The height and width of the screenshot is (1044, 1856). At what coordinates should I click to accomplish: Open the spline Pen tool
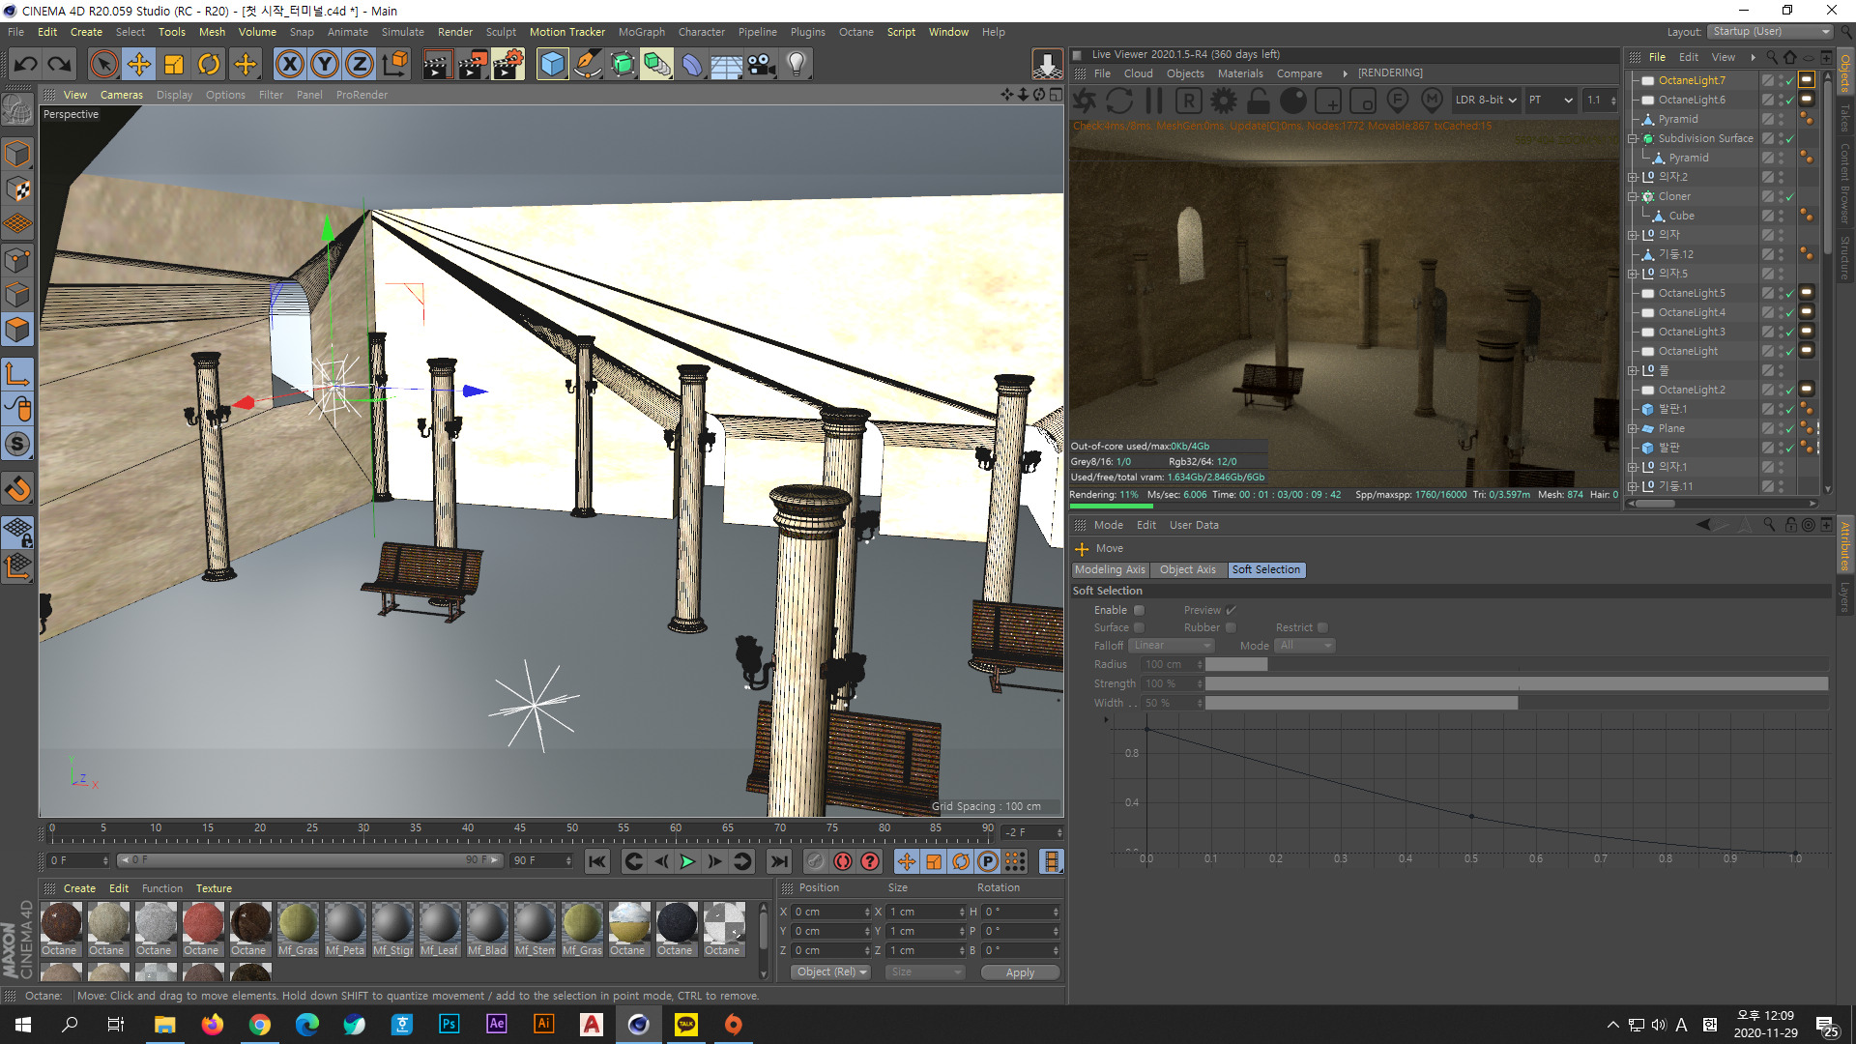588,65
